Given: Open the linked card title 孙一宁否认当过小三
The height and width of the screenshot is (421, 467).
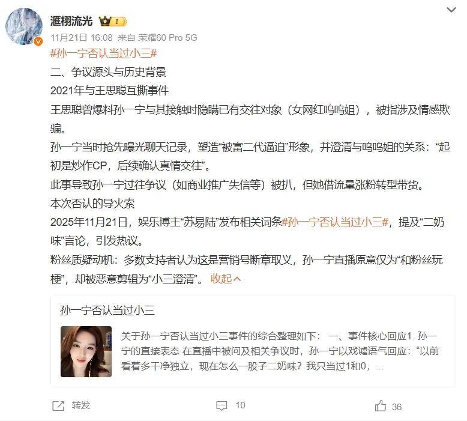Looking at the screenshot, I should (x=107, y=310).
